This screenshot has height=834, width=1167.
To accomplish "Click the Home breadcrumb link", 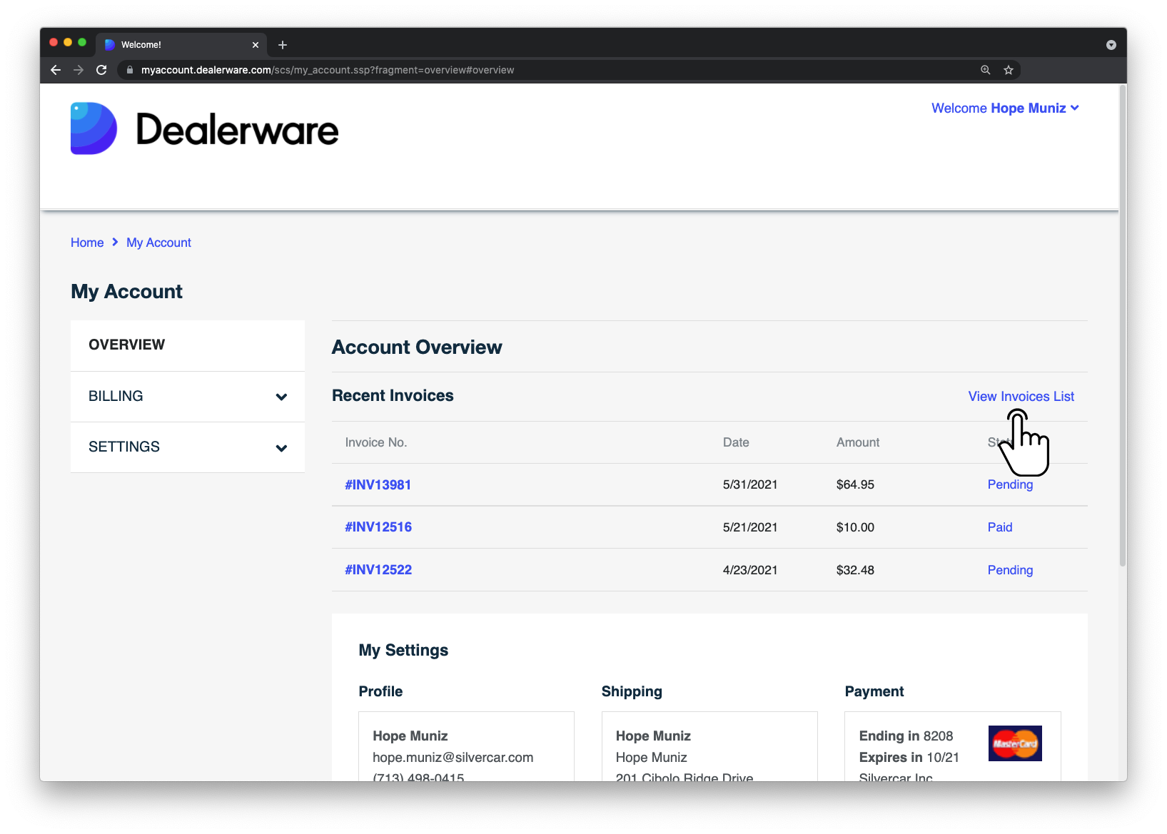I will point(87,243).
